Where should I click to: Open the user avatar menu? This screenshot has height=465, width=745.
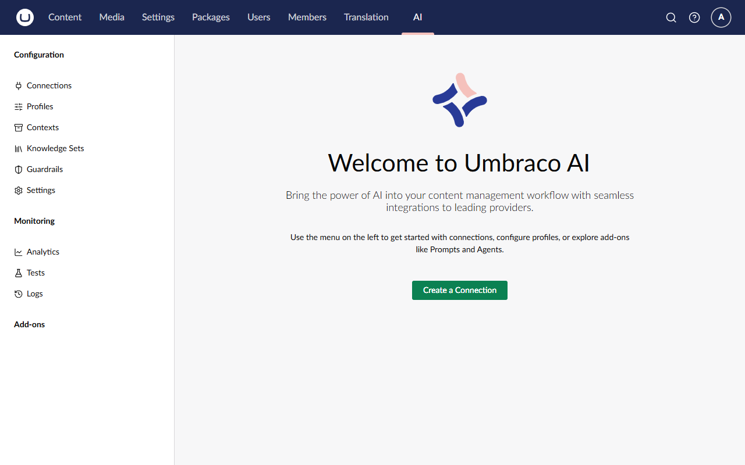click(721, 17)
